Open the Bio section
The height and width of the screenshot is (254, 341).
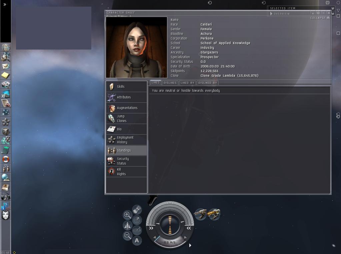click(x=126, y=129)
